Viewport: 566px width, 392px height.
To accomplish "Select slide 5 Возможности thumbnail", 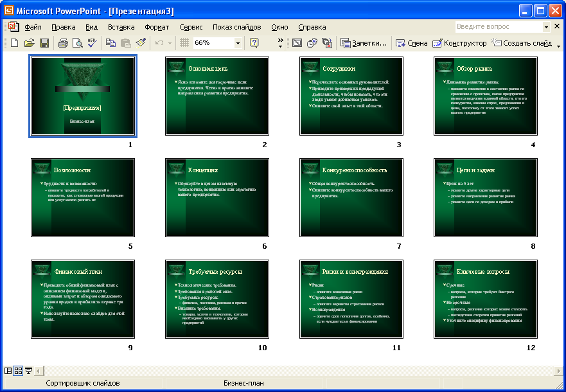I will coord(83,197).
